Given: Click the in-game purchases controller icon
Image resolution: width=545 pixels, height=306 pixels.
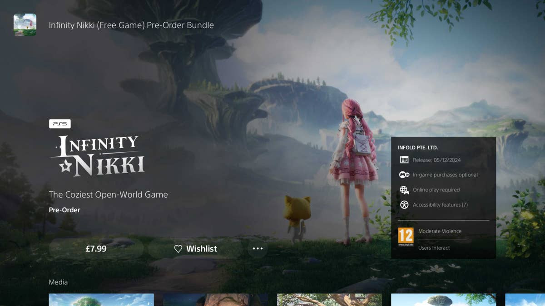Looking at the screenshot, I should pyautogui.click(x=404, y=175).
